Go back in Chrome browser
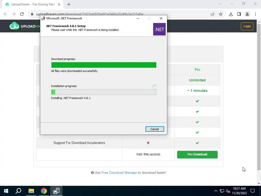 [6, 14]
